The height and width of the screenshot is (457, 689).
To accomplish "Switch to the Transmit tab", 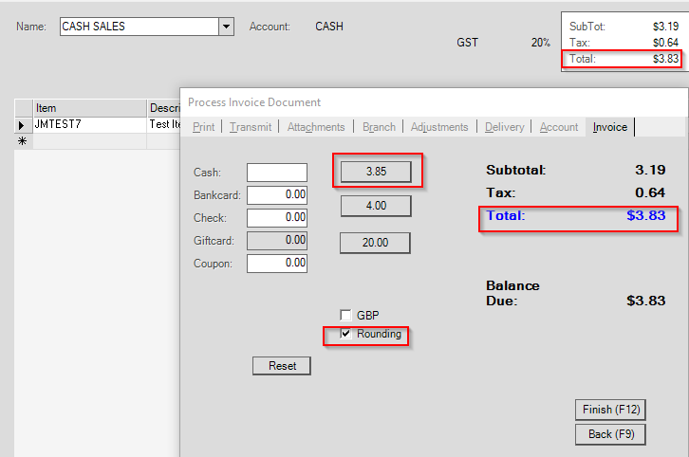I will coord(251,127).
